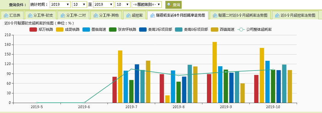Click the icon on the 隧道二衬近6个月超耗率走势图 tab

click(x=215, y=15)
